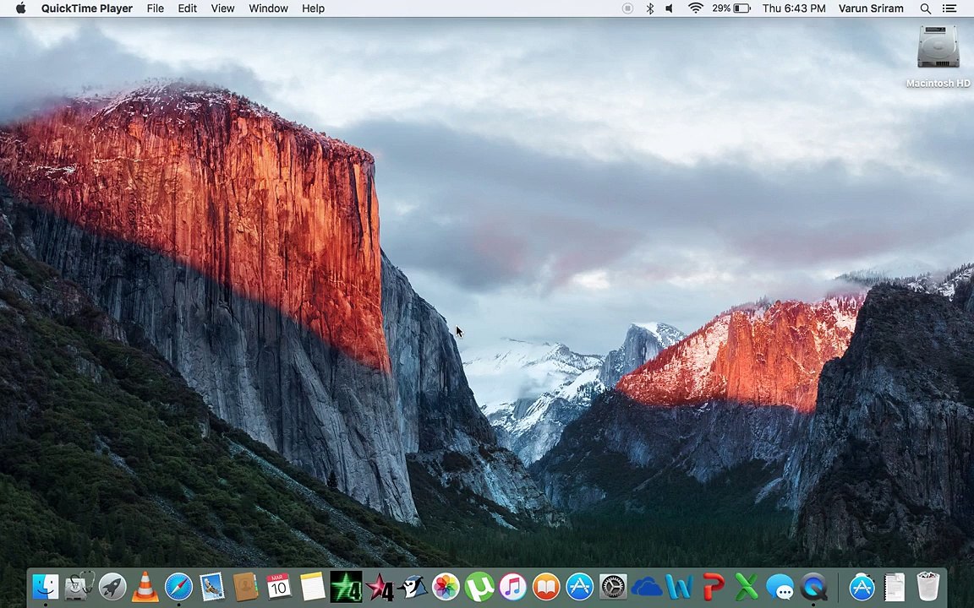The width and height of the screenshot is (974, 608).
Task: Open Finder from the Dock
Action: click(46, 586)
